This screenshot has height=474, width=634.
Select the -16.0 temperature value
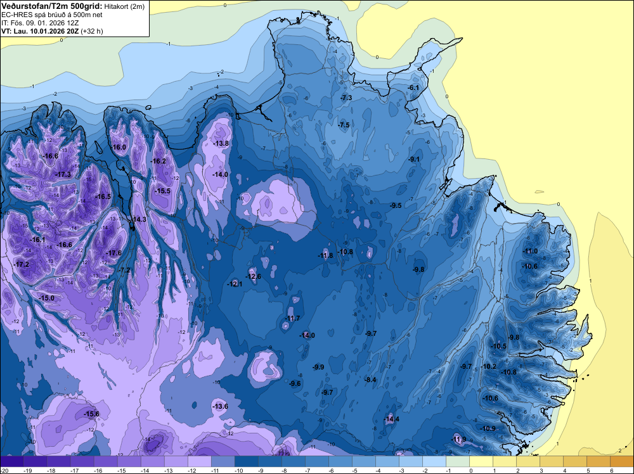(119, 147)
